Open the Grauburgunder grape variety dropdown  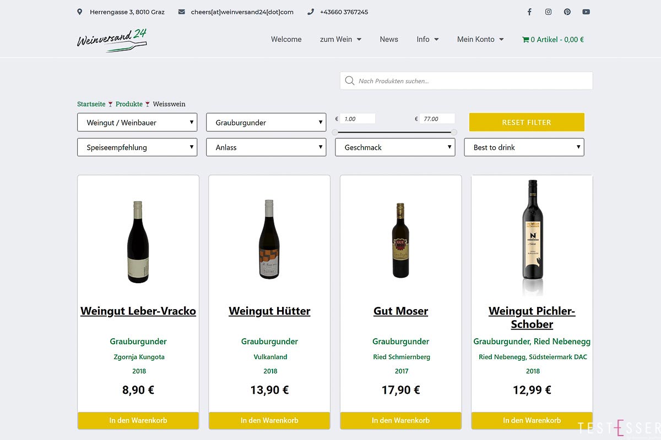pos(266,122)
